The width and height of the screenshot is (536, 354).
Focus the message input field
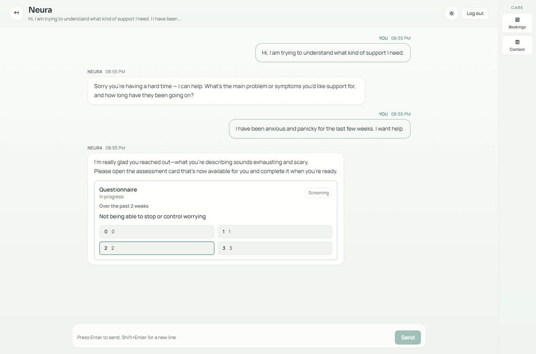click(233, 338)
